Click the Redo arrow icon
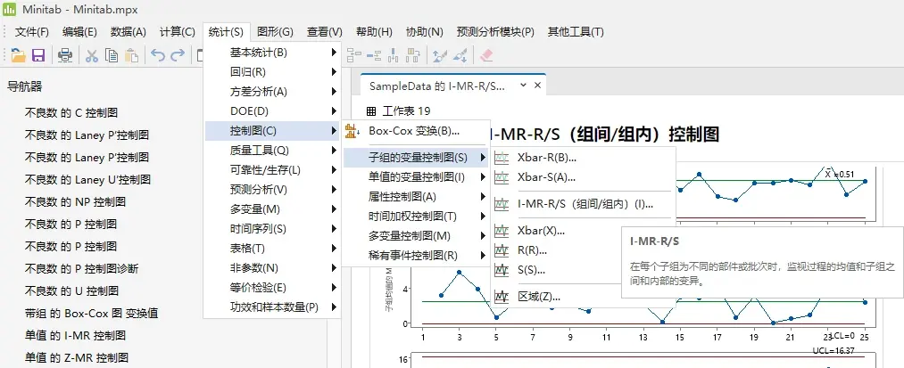 (179, 55)
